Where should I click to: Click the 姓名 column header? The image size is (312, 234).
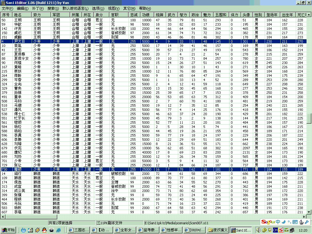click(x=18, y=15)
